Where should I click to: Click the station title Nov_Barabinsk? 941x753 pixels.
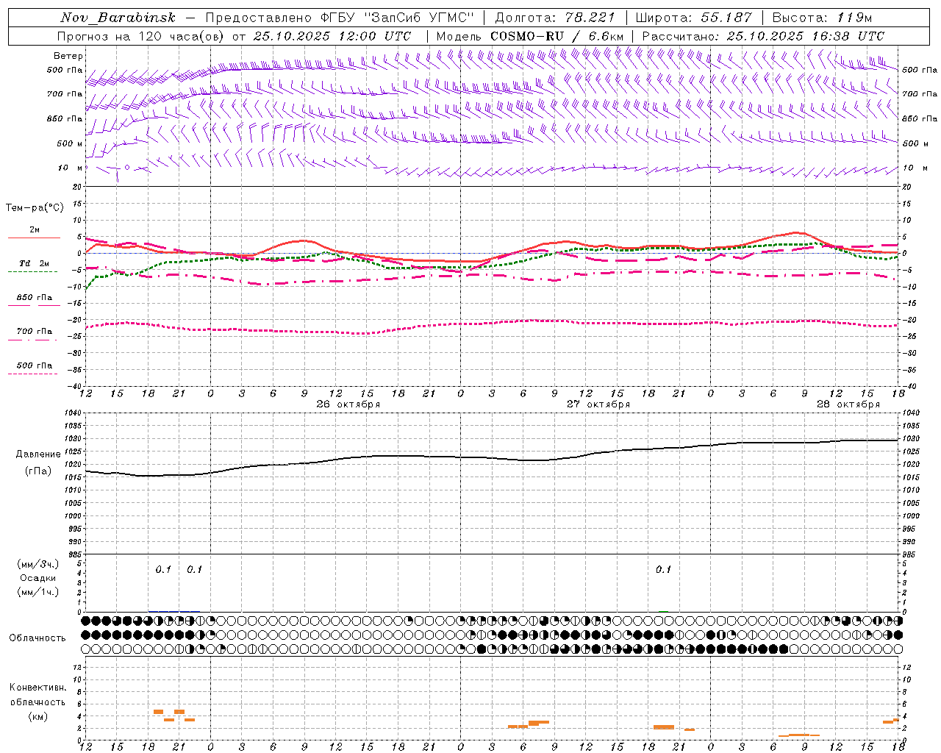click(x=118, y=18)
